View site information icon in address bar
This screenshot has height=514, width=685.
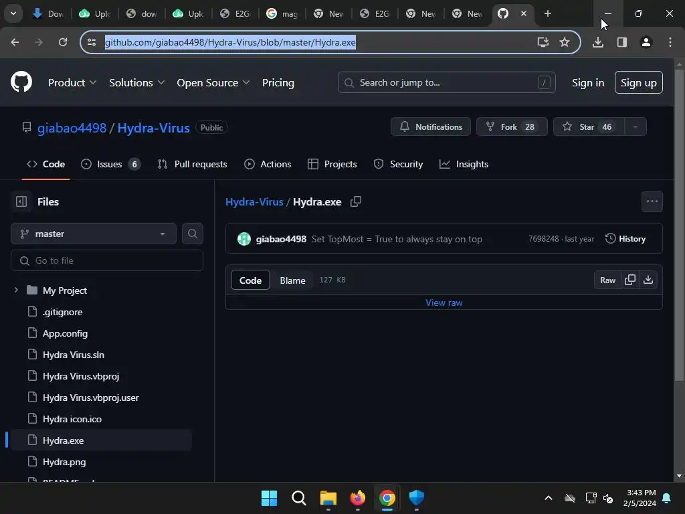click(x=92, y=42)
